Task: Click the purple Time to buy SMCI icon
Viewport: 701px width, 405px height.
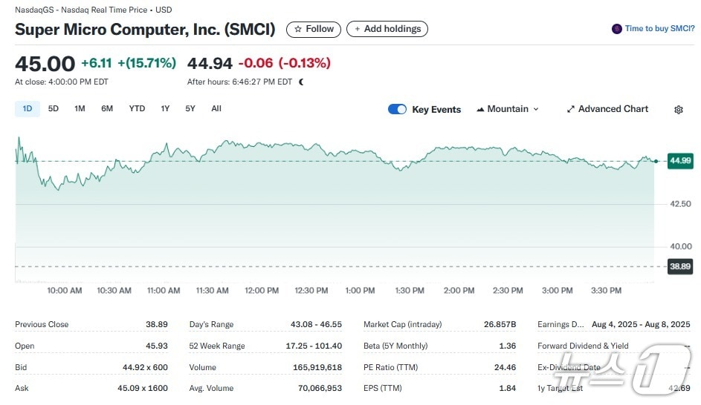Action: point(616,29)
